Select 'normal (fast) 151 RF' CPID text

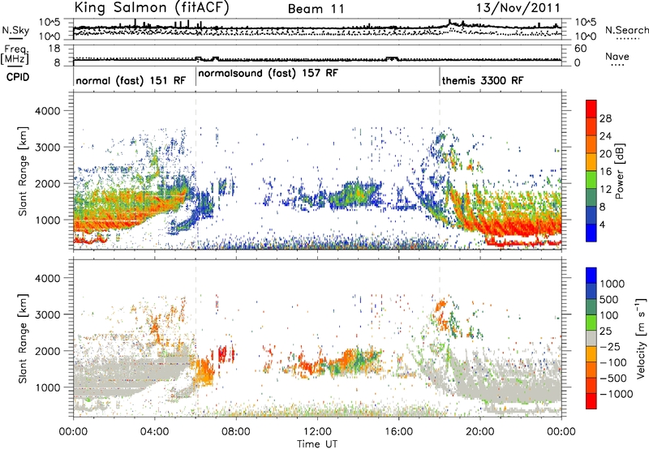click(x=131, y=80)
